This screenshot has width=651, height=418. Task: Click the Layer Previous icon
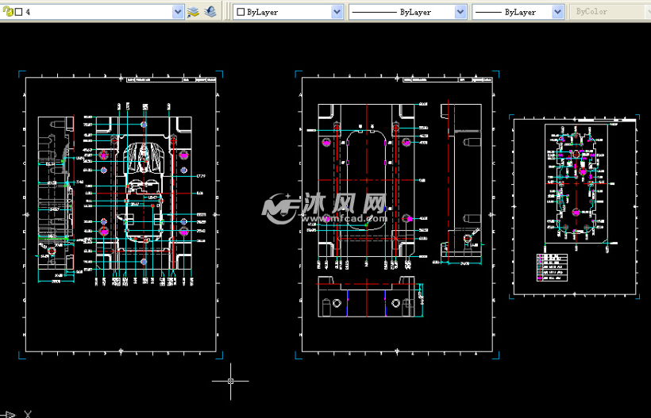(210, 12)
